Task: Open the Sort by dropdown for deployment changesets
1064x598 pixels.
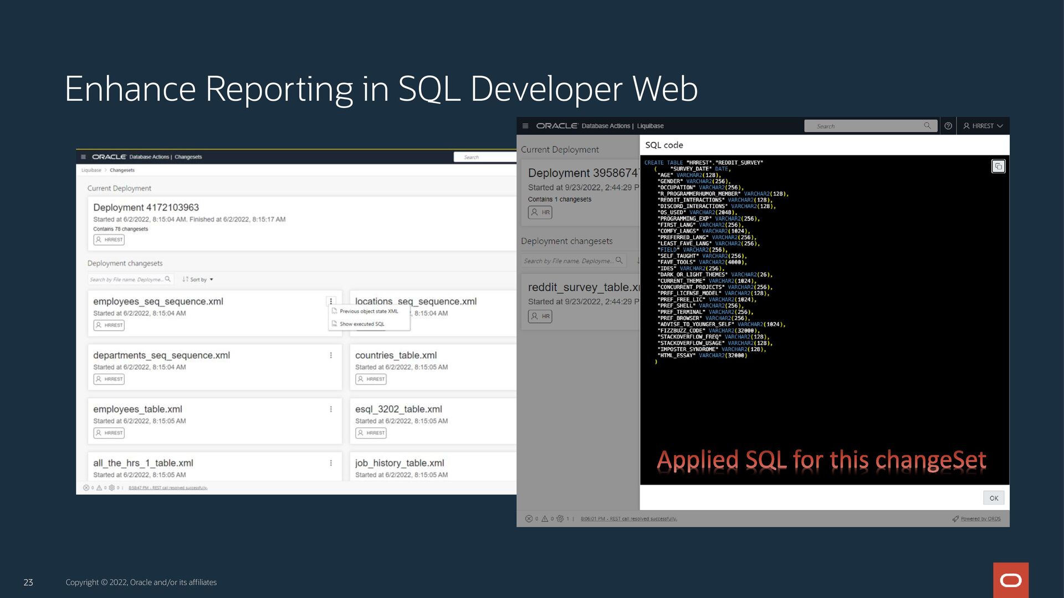Action: 197,280
